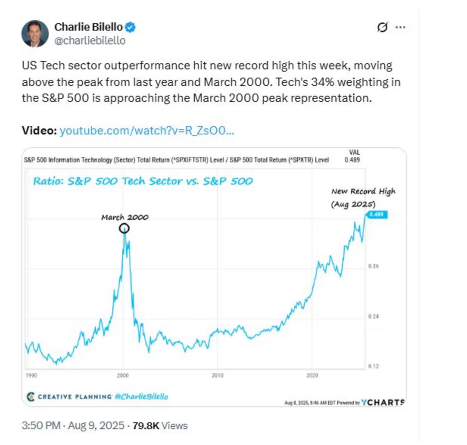This screenshot has height=445, width=467.
Task: Click the 2000 x-axis year label
Action: (123, 375)
